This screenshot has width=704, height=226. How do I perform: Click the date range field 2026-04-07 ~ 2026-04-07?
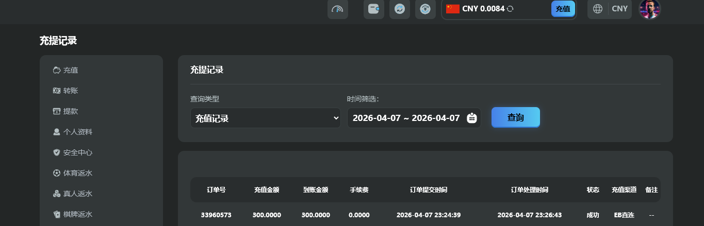click(x=406, y=118)
